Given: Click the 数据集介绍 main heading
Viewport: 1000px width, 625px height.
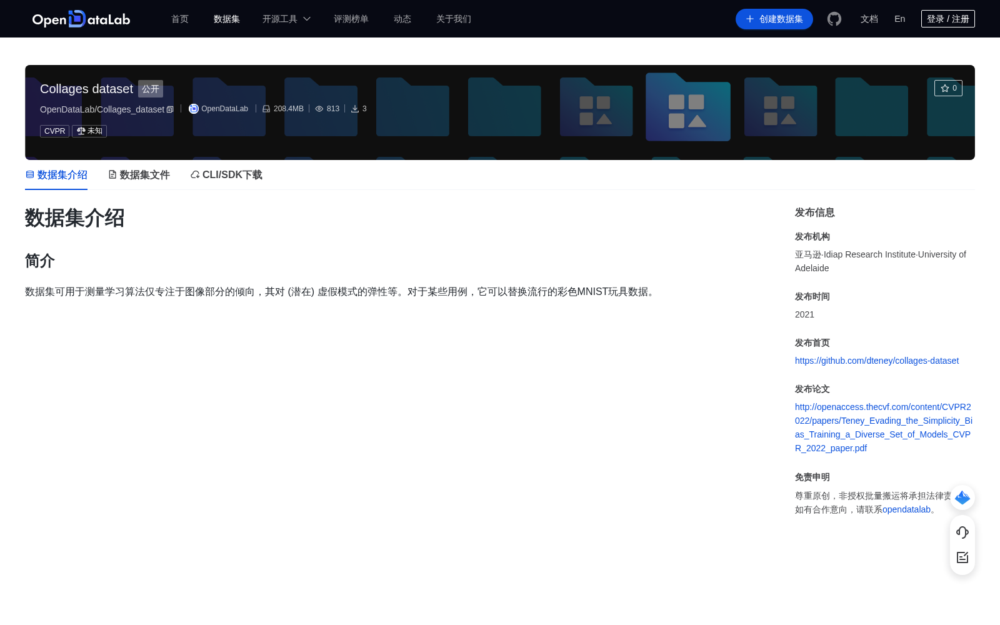Looking at the screenshot, I should 74,218.
